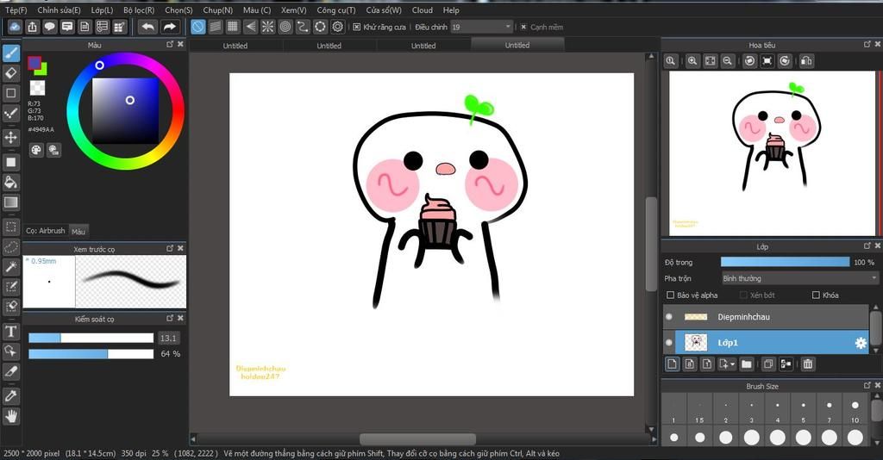This screenshot has height=460, width=883.
Task: Select the transparent color swatch
Action: [37, 87]
